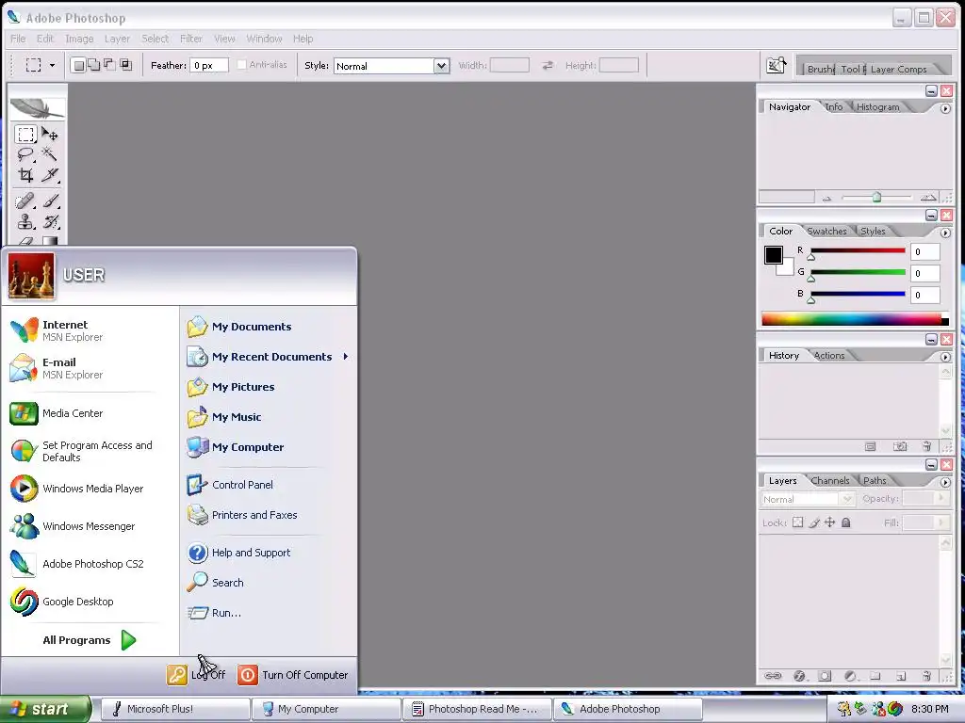Swap width and height arrows icon

click(548, 65)
